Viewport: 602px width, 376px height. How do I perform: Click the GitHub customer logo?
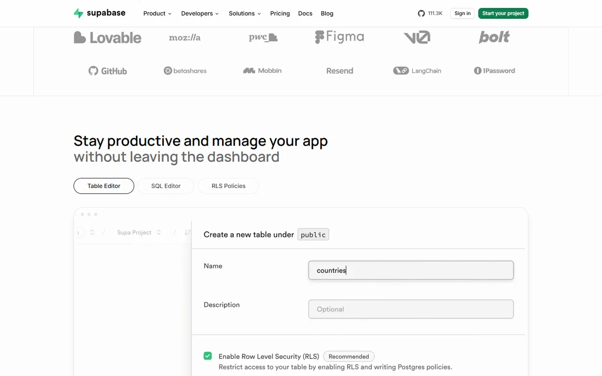coord(108,71)
